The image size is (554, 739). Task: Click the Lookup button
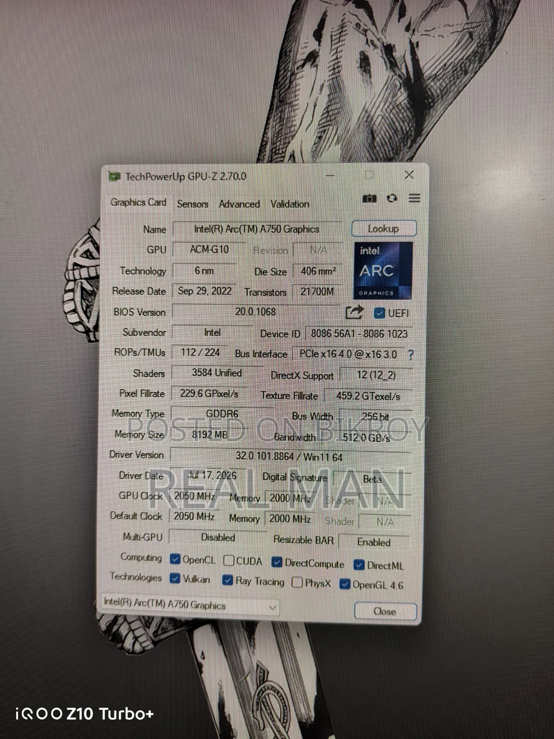[384, 229]
